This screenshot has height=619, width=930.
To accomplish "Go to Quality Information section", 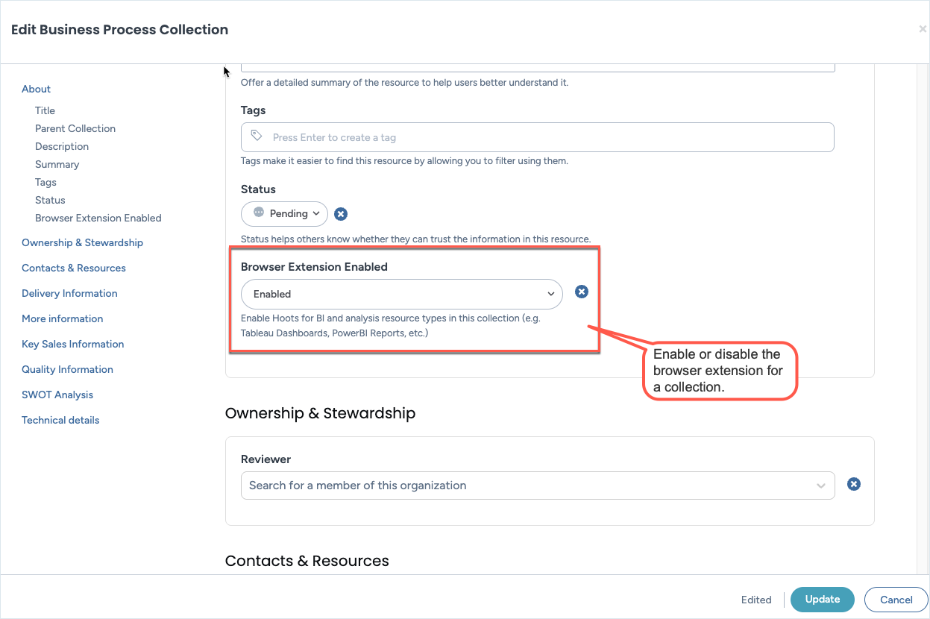I will pos(67,369).
